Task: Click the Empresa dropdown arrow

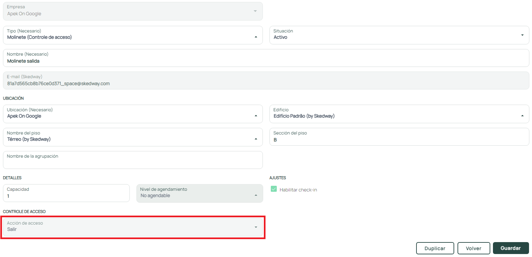Action: tap(255, 11)
